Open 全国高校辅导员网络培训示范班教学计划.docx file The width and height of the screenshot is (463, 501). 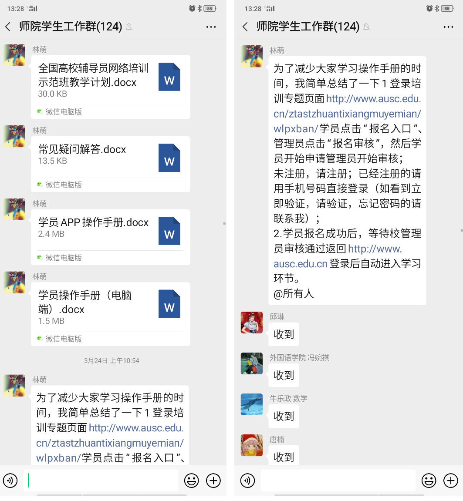[111, 87]
